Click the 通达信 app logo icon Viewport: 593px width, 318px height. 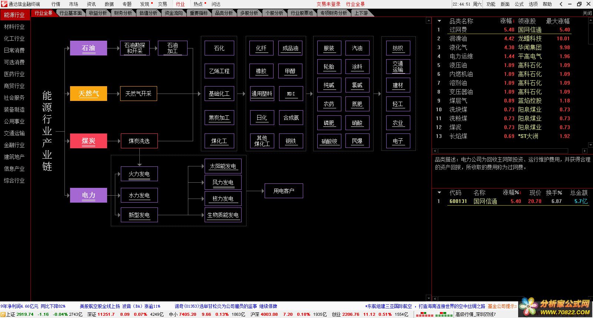(x=4, y=4)
